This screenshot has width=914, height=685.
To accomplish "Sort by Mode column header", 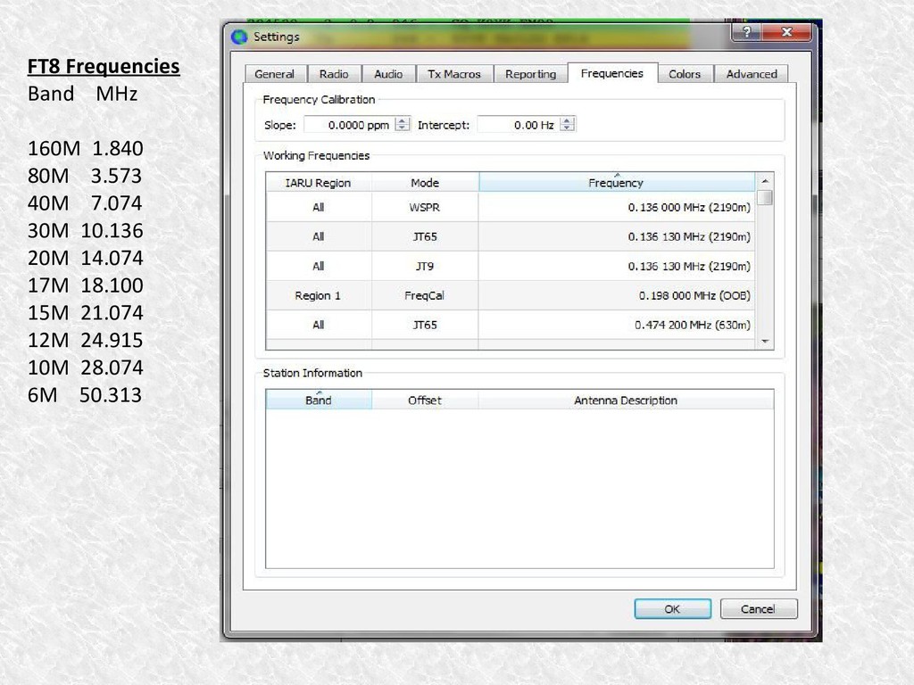I will tap(424, 182).
